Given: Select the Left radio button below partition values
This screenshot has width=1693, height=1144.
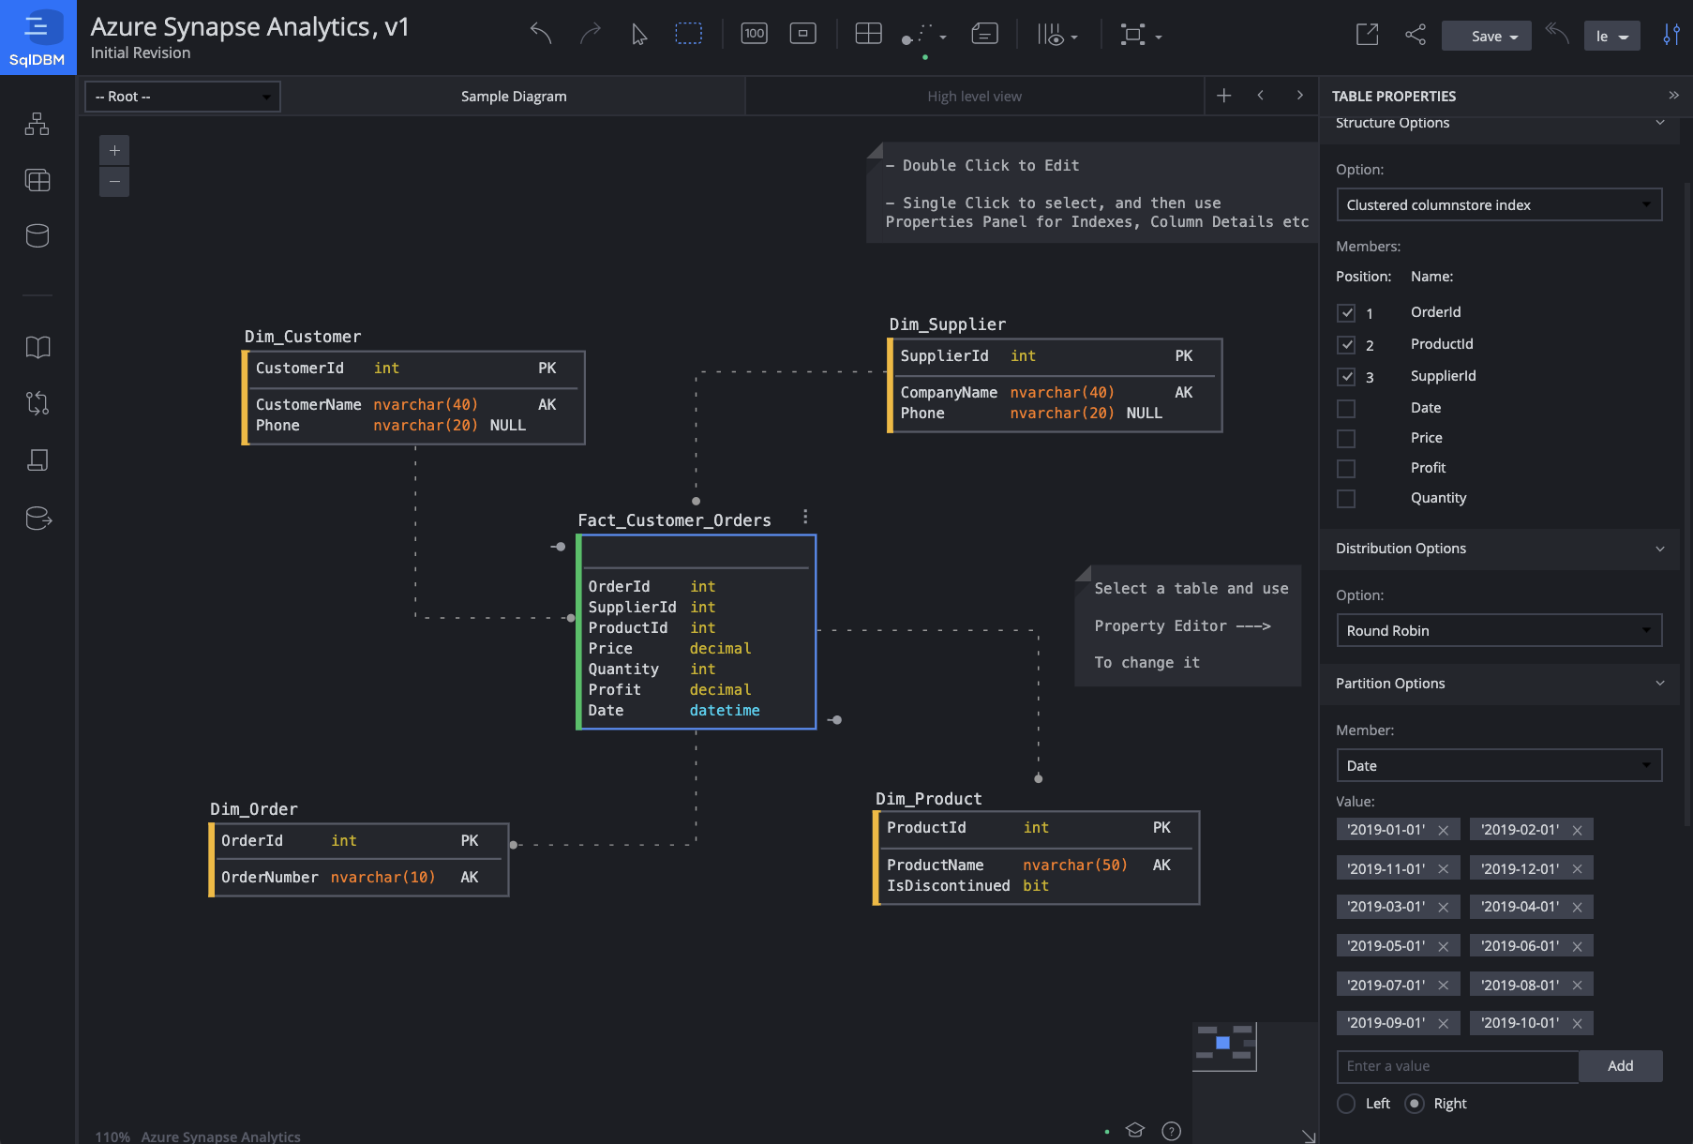Looking at the screenshot, I should (x=1347, y=1104).
